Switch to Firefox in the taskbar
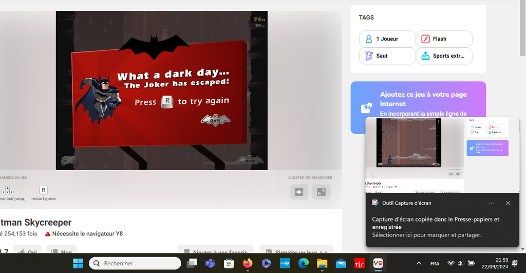526x273 pixels. 248,263
